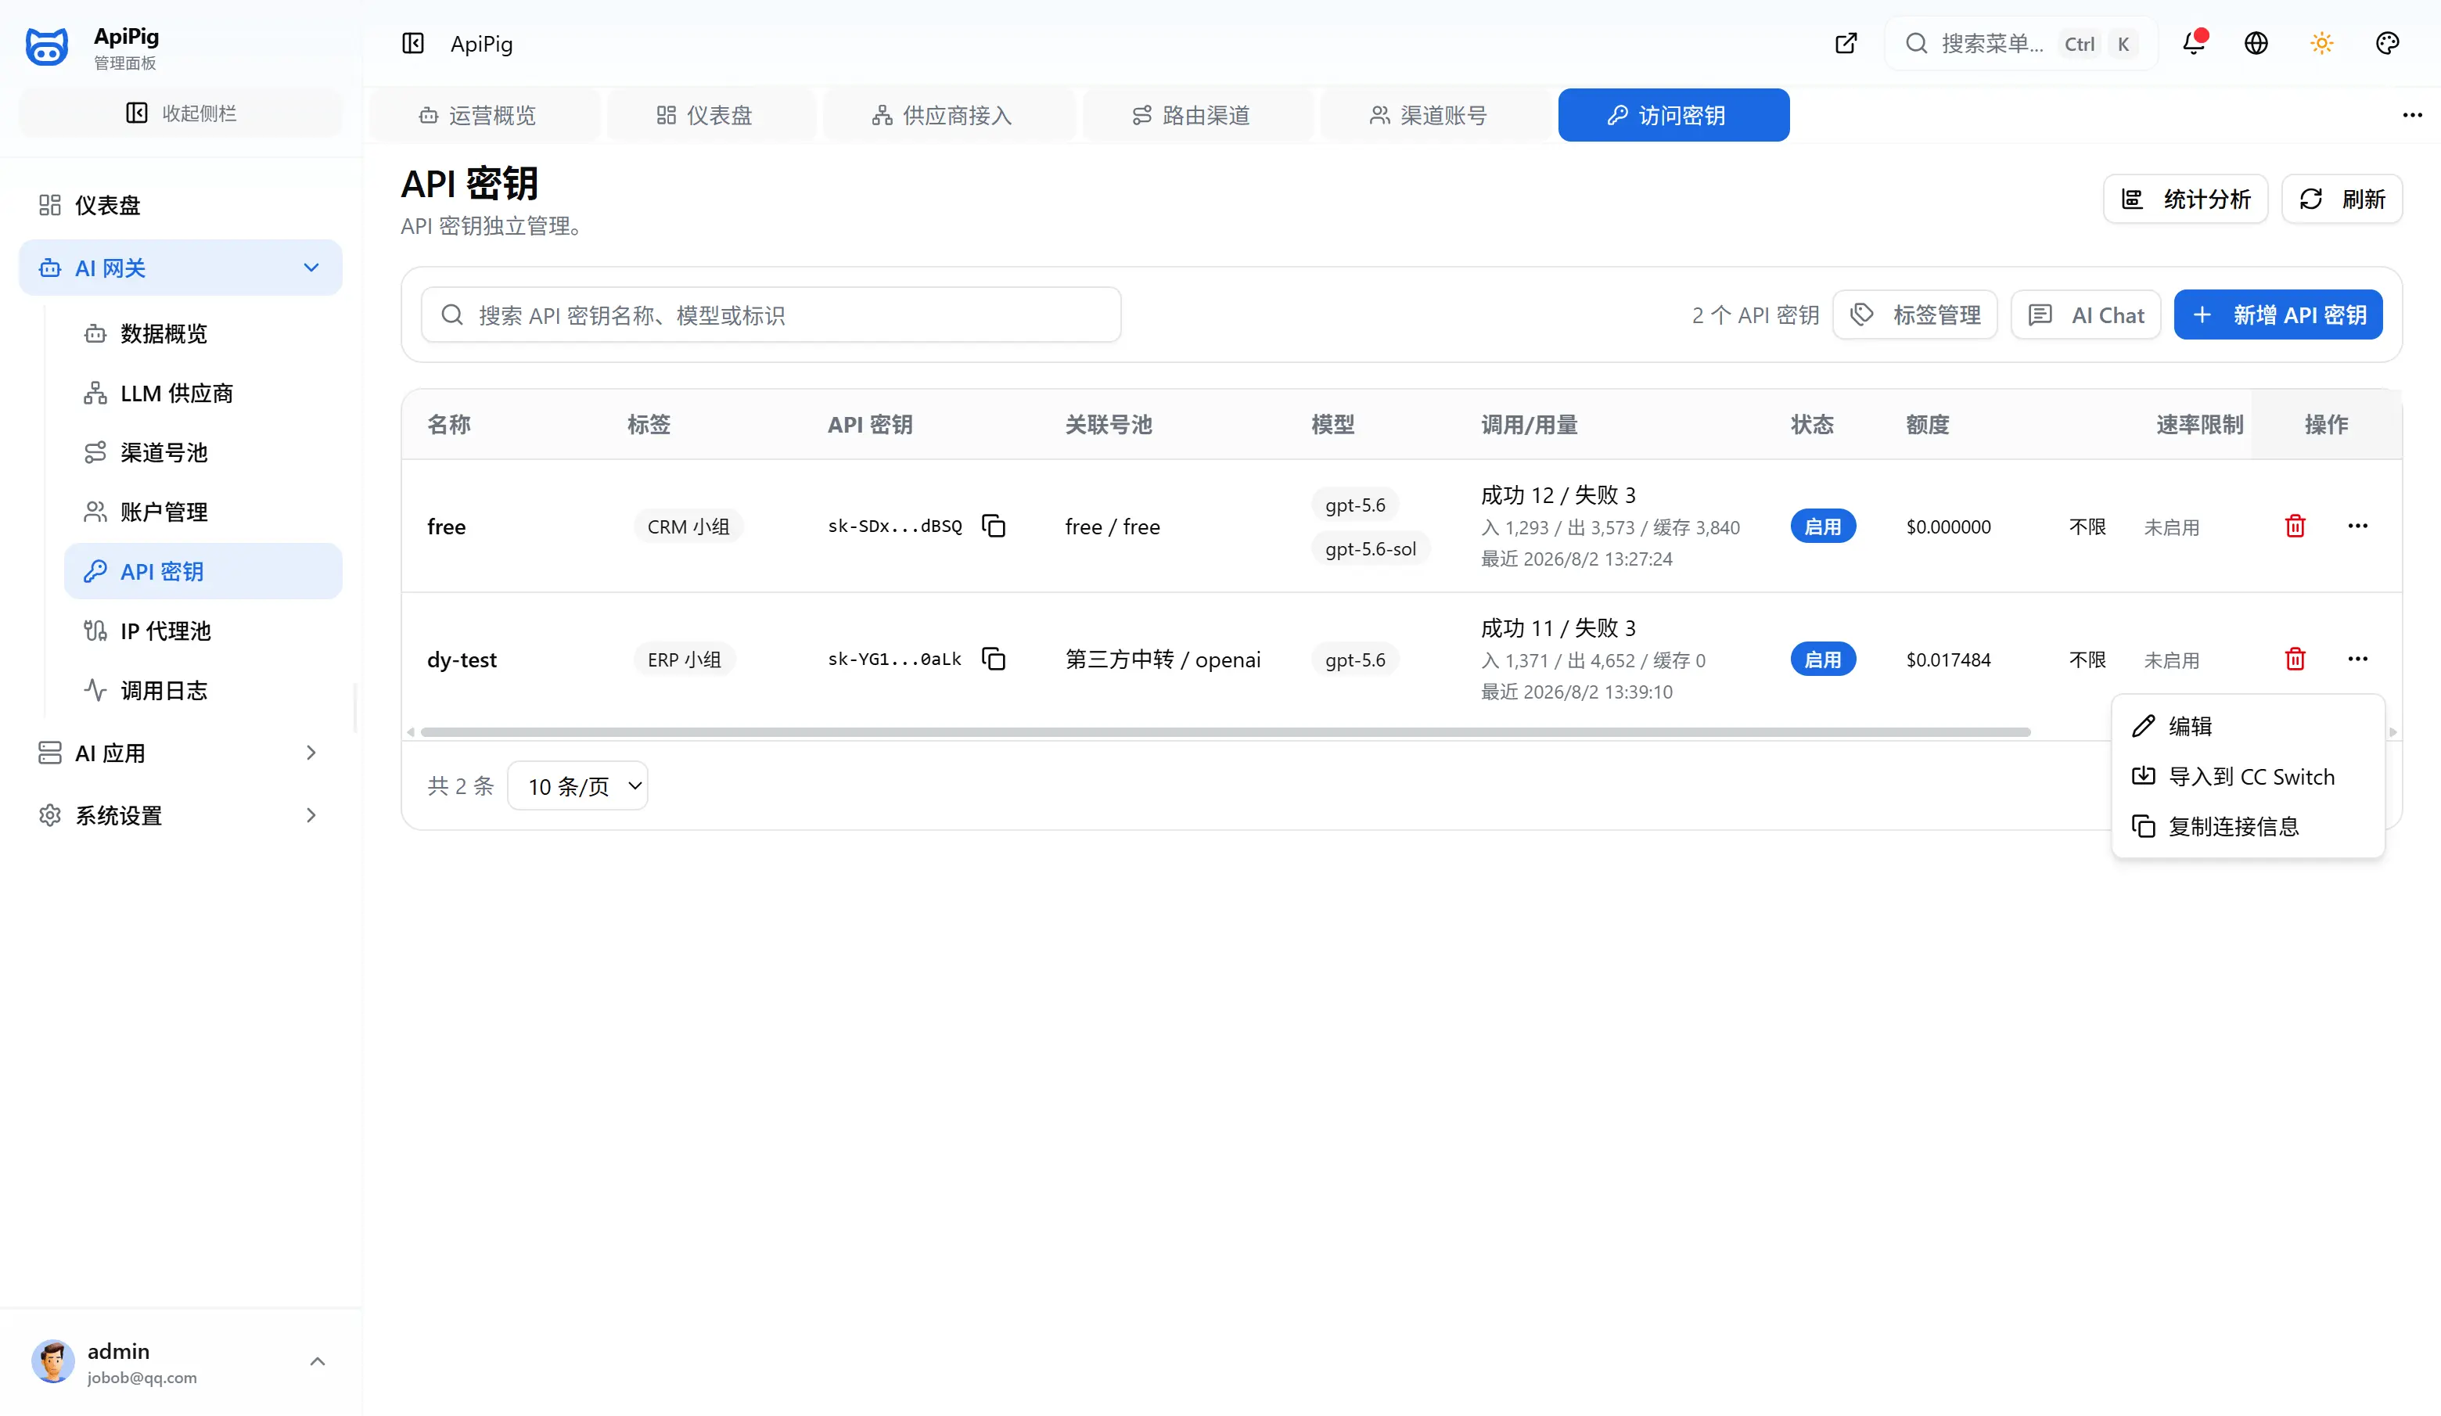Copy the dy-test API key value
This screenshot has height=1416, width=2441.
[x=993, y=659]
